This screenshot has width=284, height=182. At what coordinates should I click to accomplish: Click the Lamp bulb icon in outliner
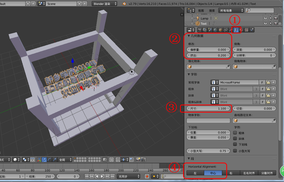[198, 18]
